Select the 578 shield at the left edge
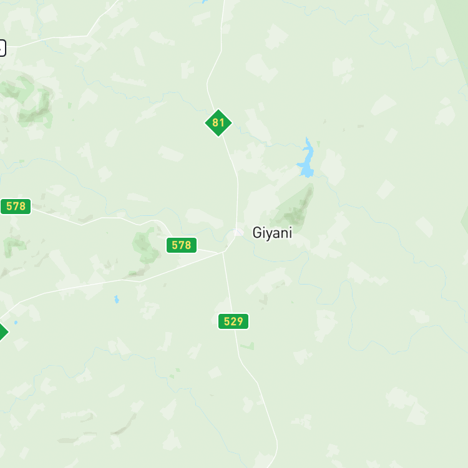The image size is (468, 468). 16,207
